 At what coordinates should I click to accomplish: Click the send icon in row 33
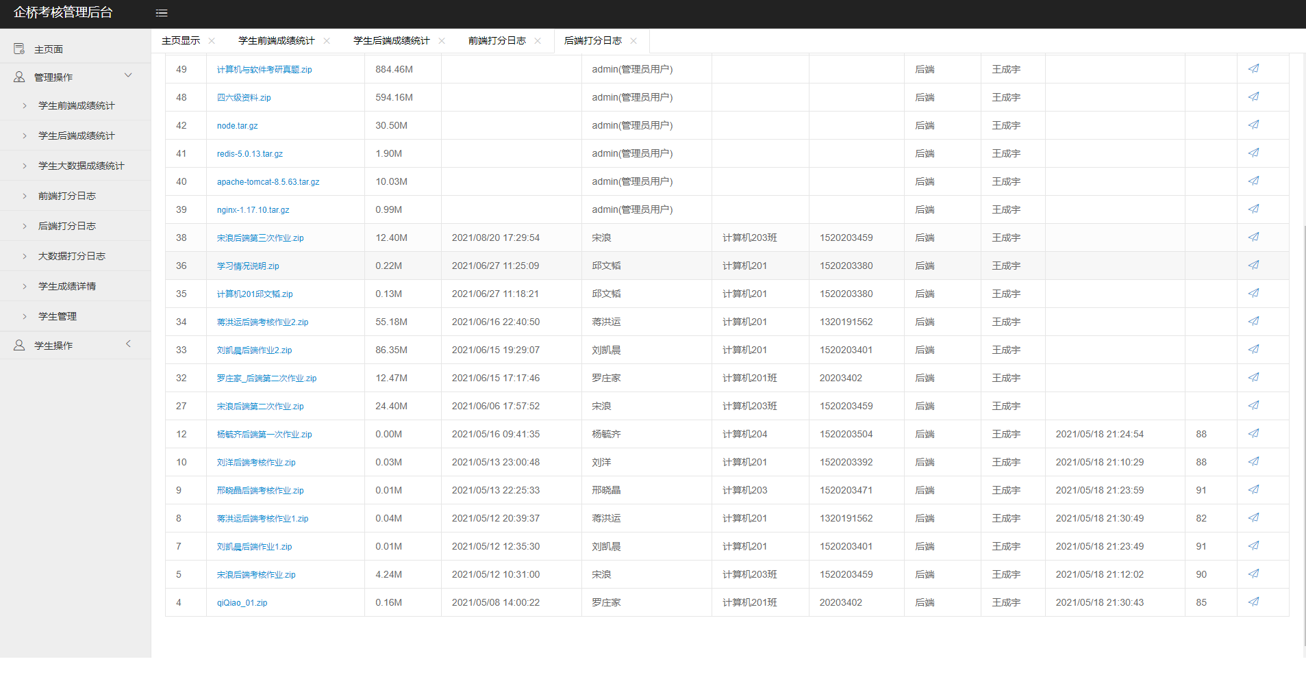pyautogui.click(x=1253, y=349)
